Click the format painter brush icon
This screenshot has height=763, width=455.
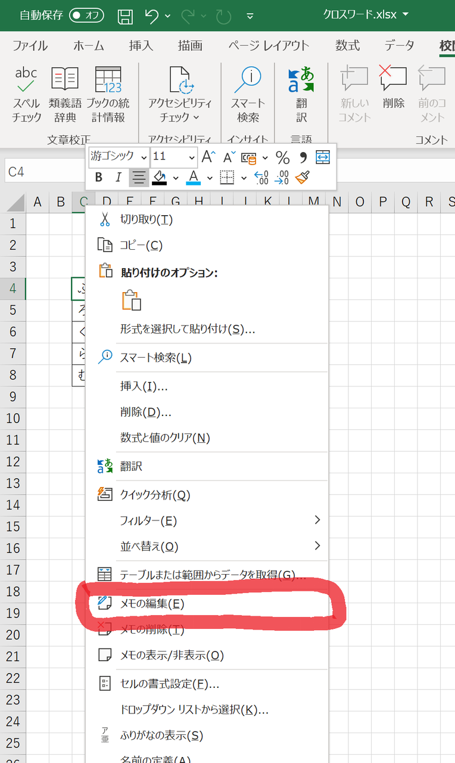(x=303, y=177)
